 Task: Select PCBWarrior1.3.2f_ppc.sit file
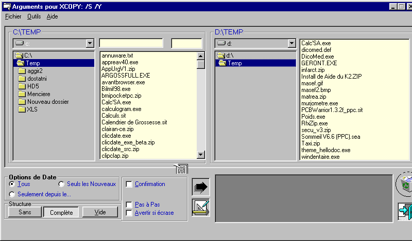click(x=332, y=110)
